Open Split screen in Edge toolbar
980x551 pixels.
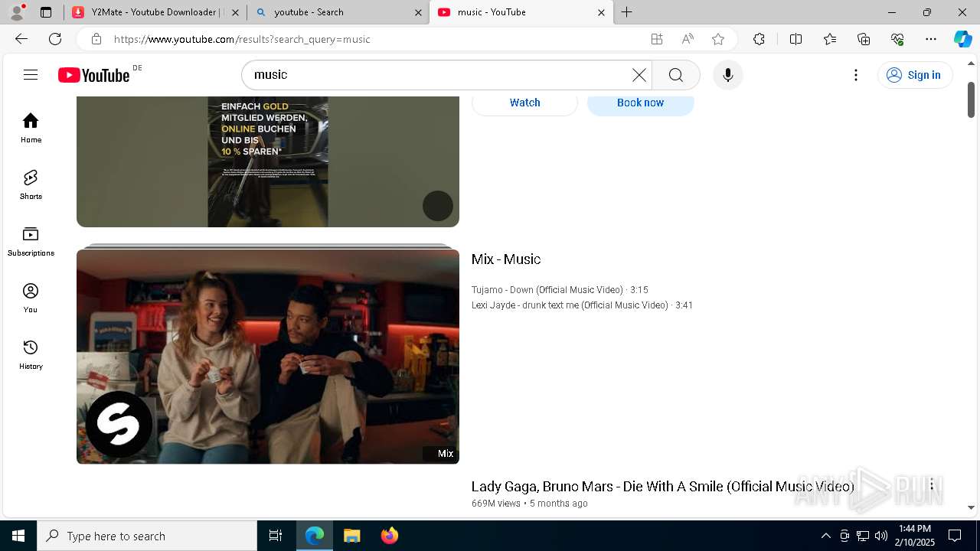coord(795,39)
